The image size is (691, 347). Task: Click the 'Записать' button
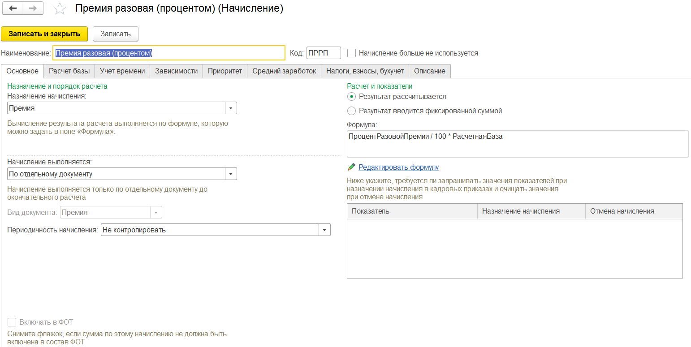(115, 34)
